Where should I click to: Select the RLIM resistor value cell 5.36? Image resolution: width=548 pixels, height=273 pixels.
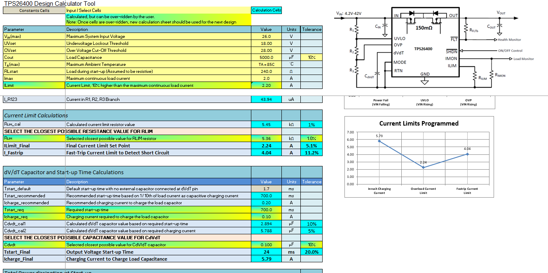(266, 138)
